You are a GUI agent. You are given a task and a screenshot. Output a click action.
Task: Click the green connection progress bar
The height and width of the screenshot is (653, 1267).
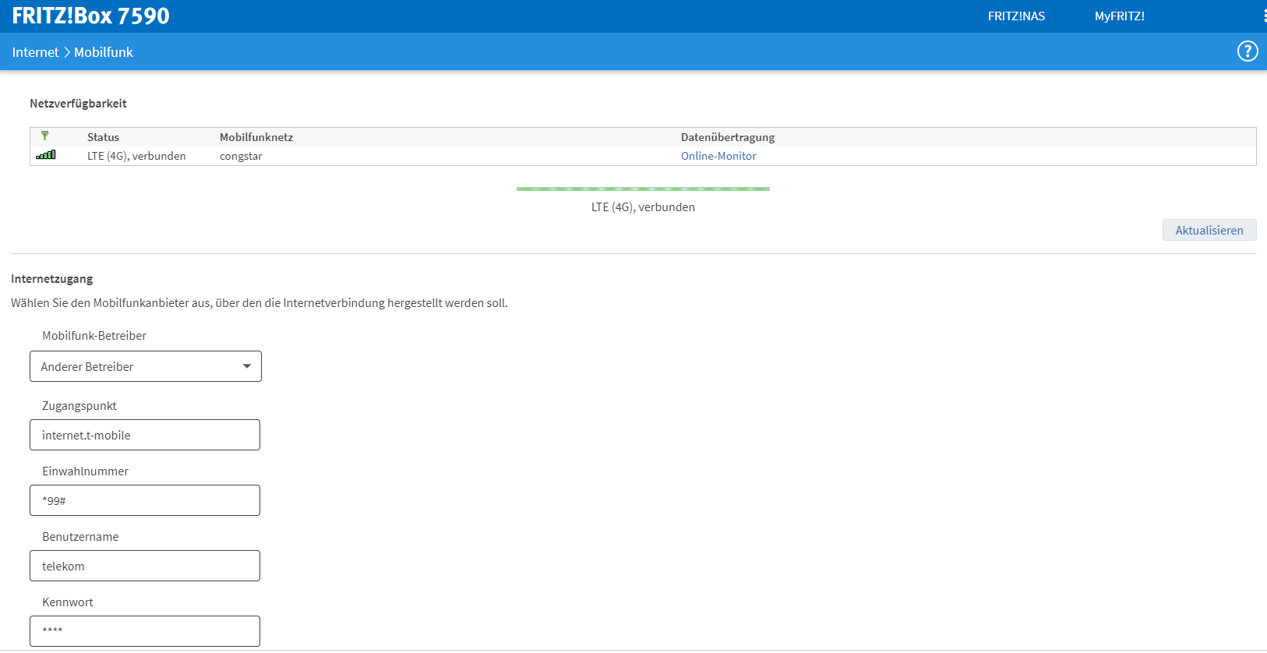[x=643, y=189]
